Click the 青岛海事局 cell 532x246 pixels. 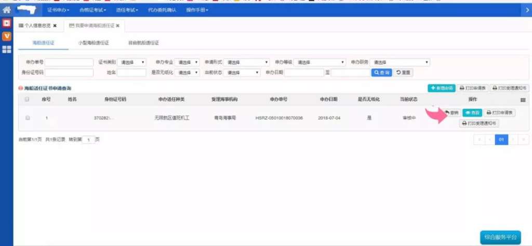(225, 118)
